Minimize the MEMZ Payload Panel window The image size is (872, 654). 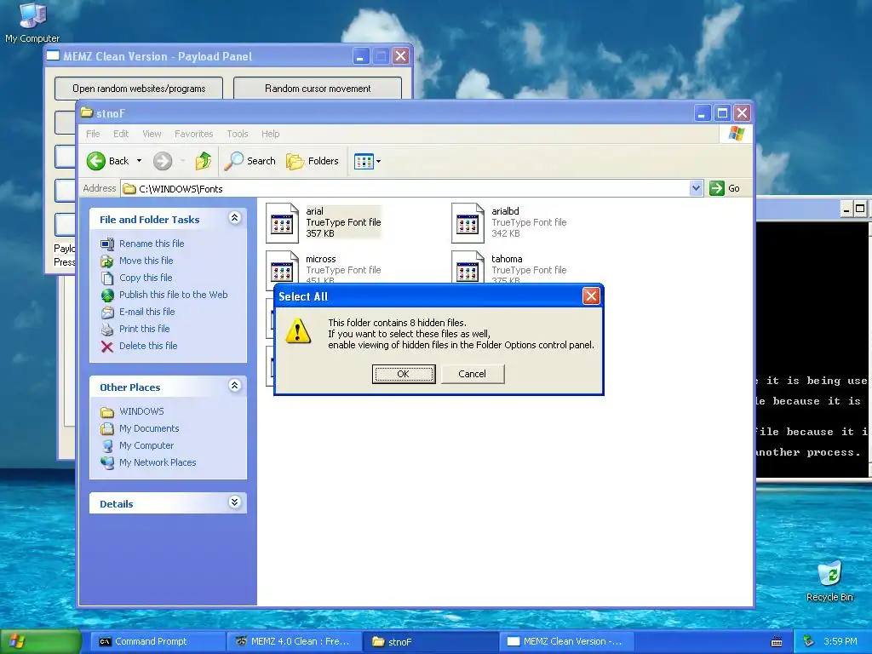[360, 55]
